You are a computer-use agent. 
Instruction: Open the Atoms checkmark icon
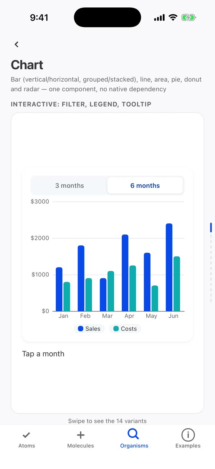coord(26,435)
